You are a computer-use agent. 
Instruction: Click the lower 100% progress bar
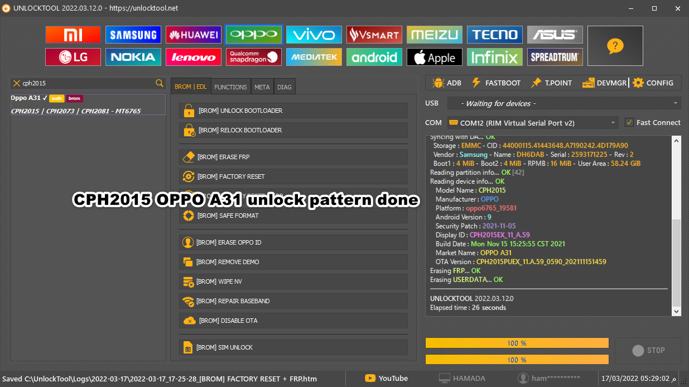tap(517, 360)
